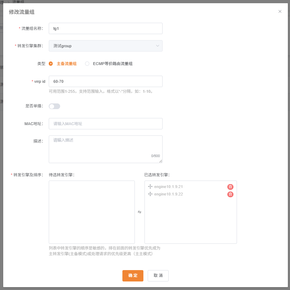Click the vrrp id field showing 60-70
This screenshot has height=290, width=290.
105,81
